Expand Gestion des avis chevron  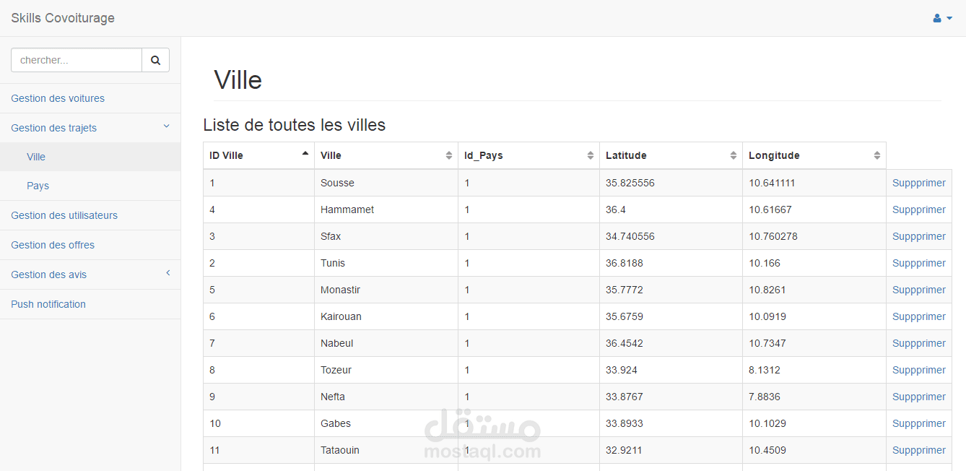[167, 273]
